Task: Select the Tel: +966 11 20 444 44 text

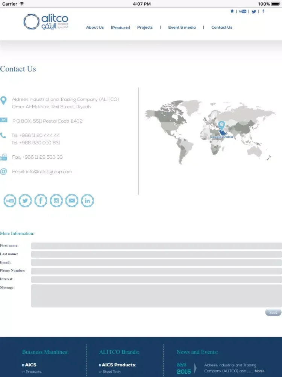Action: [x=35, y=135]
